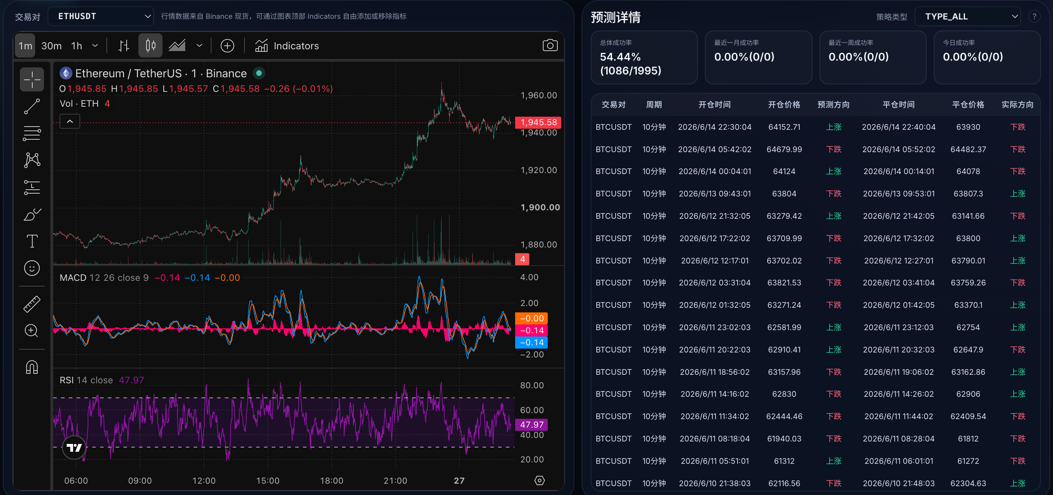
Task: Click the 预测方向 column header
Action: tap(833, 105)
